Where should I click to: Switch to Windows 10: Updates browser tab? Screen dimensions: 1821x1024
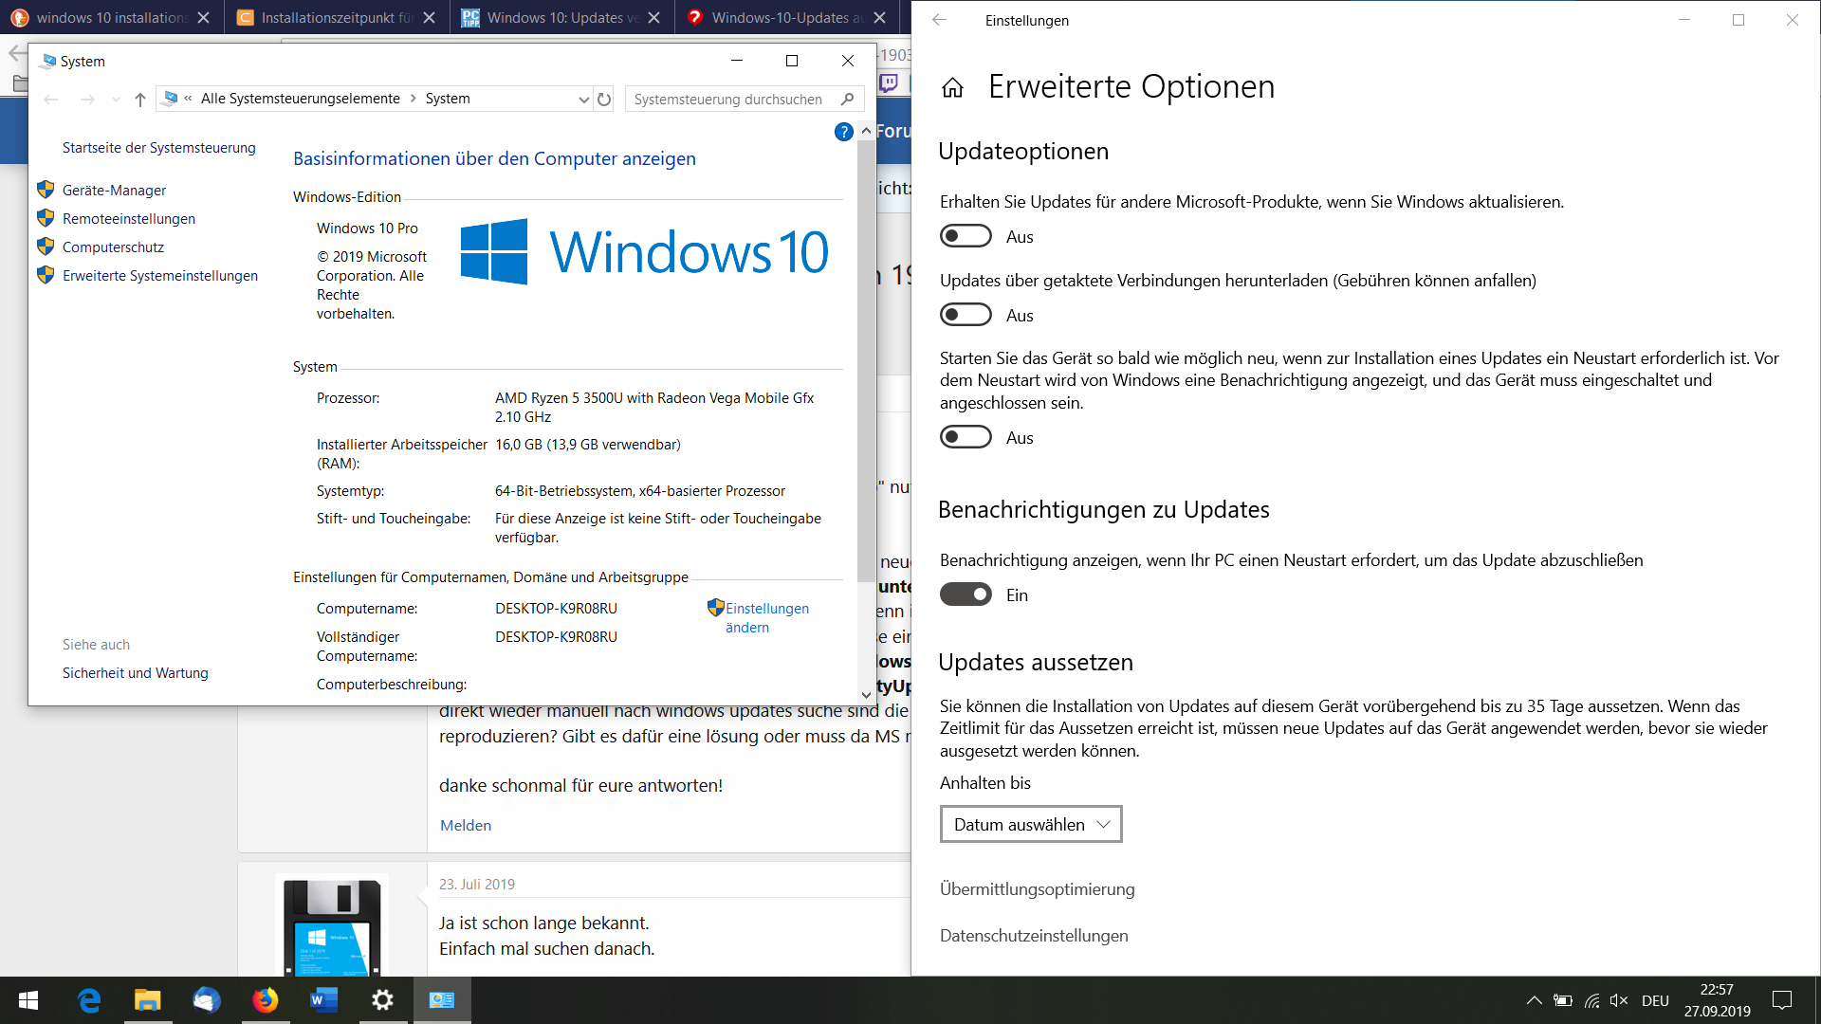point(561,17)
